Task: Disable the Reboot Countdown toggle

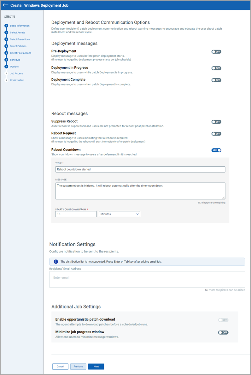Action: pyautogui.click(x=216, y=150)
